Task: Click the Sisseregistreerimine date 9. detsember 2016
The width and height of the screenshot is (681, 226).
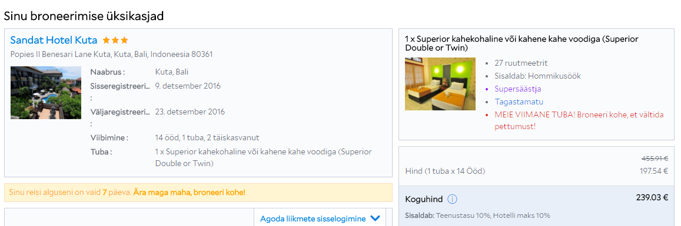Action: [188, 86]
